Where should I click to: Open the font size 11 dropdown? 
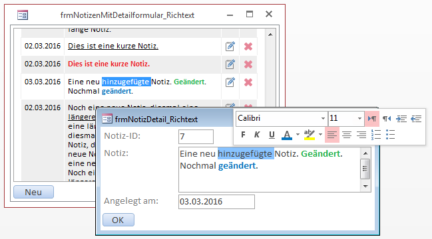pyautogui.click(x=359, y=119)
